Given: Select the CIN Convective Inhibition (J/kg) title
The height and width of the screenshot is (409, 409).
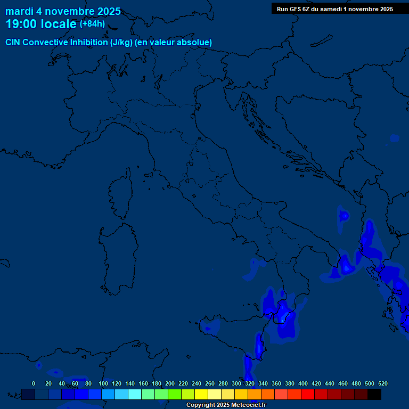Looking at the screenshot, I should tap(109, 42).
